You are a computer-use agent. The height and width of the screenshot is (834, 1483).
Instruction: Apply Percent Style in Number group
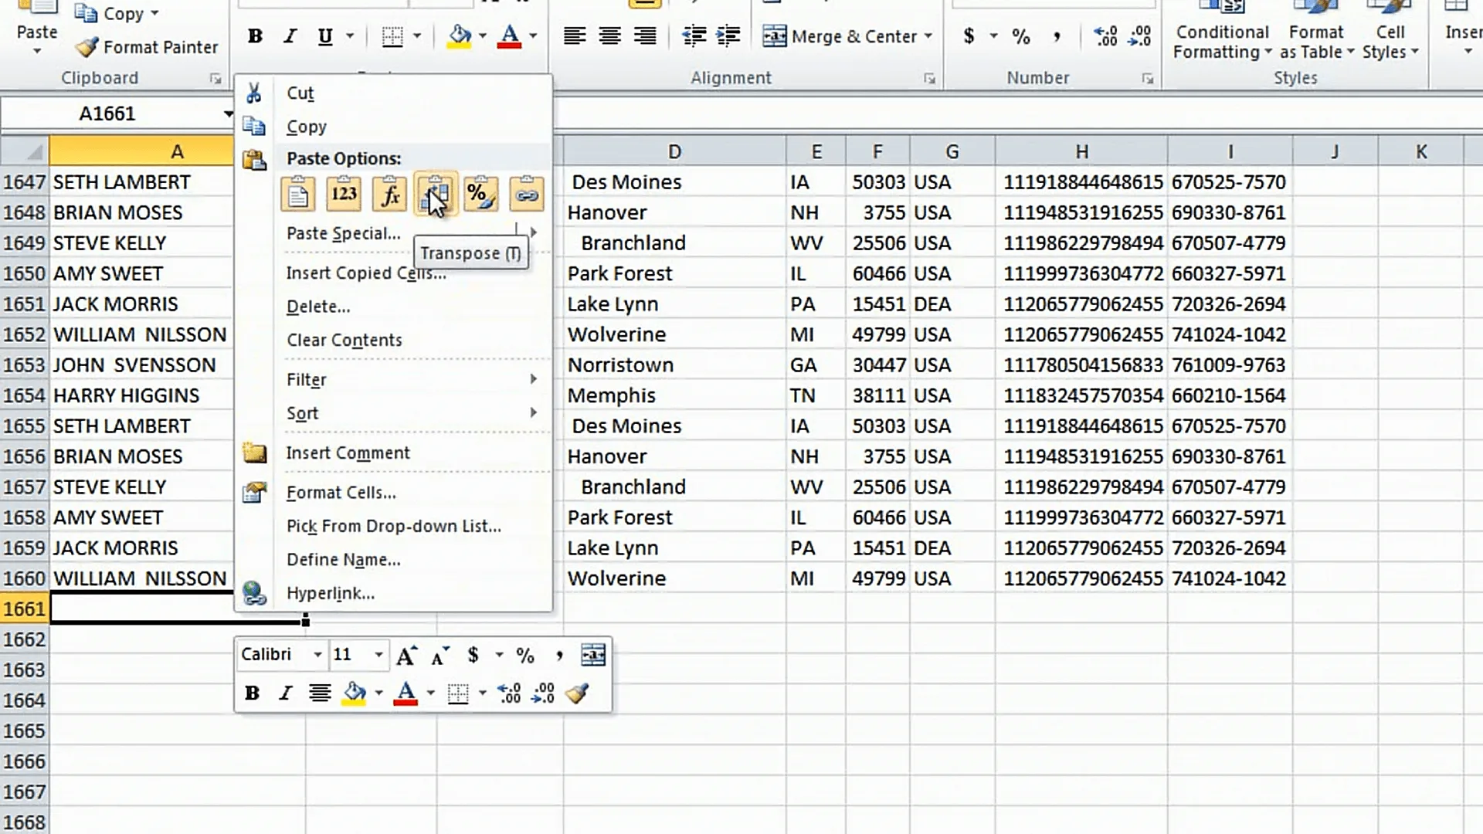point(1021,36)
